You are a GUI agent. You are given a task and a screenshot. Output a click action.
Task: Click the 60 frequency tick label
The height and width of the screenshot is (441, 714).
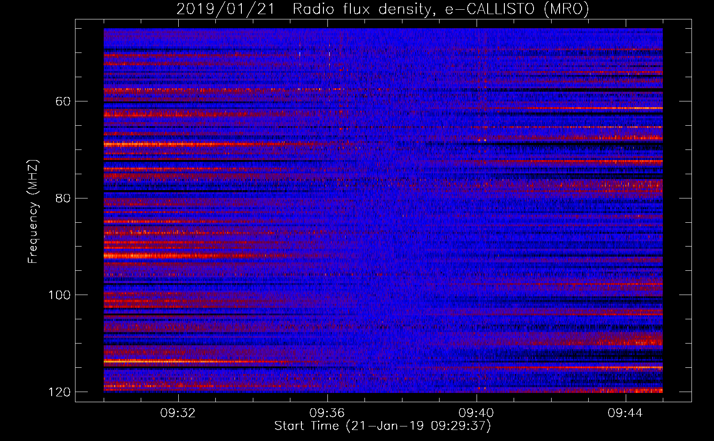click(63, 101)
